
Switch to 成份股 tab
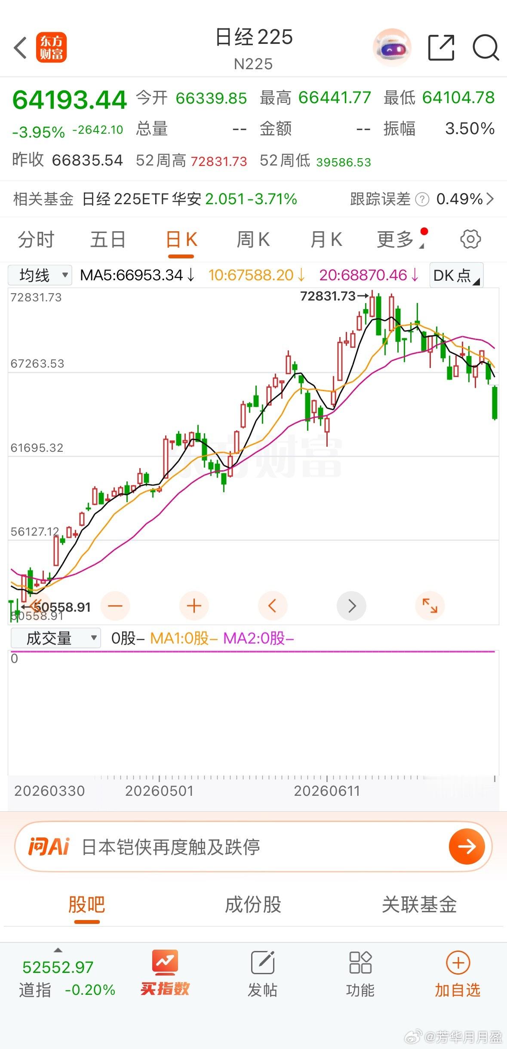(x=253, y=904)
